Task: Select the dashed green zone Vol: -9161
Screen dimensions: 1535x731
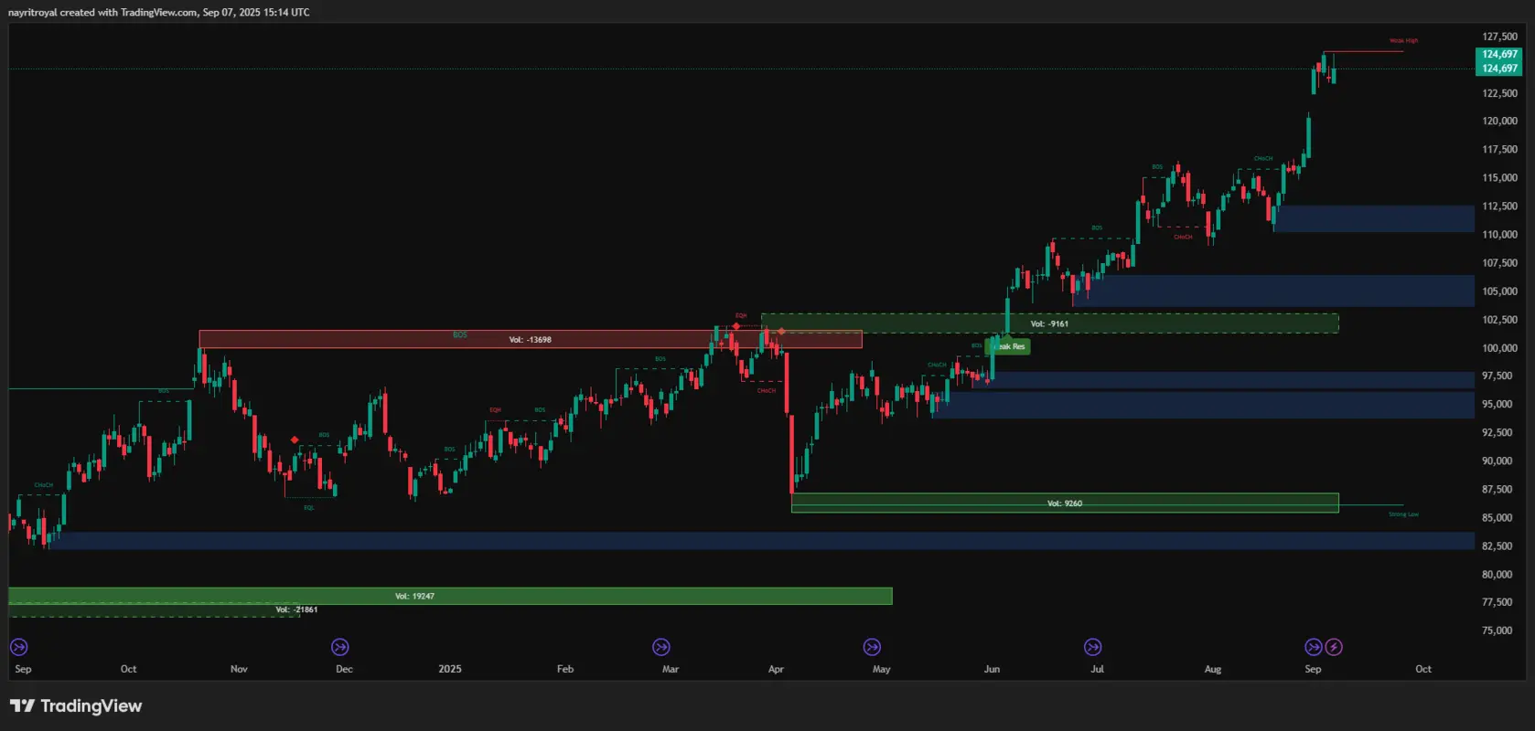Action: [1049, 323]
